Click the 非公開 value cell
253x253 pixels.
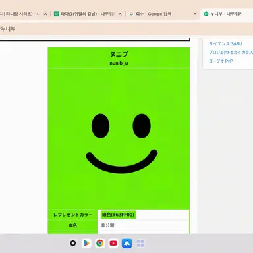point(143,225)
